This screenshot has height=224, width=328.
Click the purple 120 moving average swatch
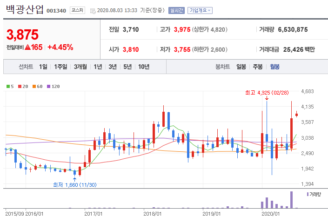pos(49,87)
